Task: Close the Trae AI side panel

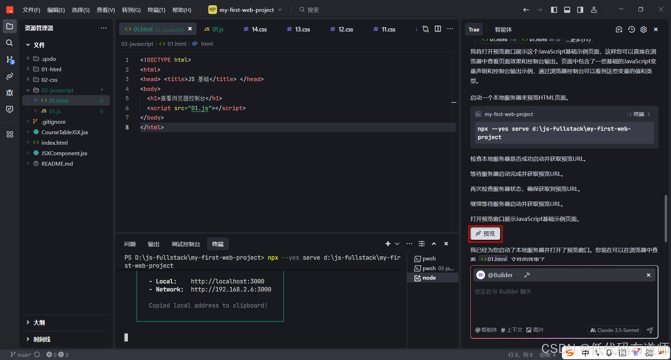Action: click(x=656, y=30)
